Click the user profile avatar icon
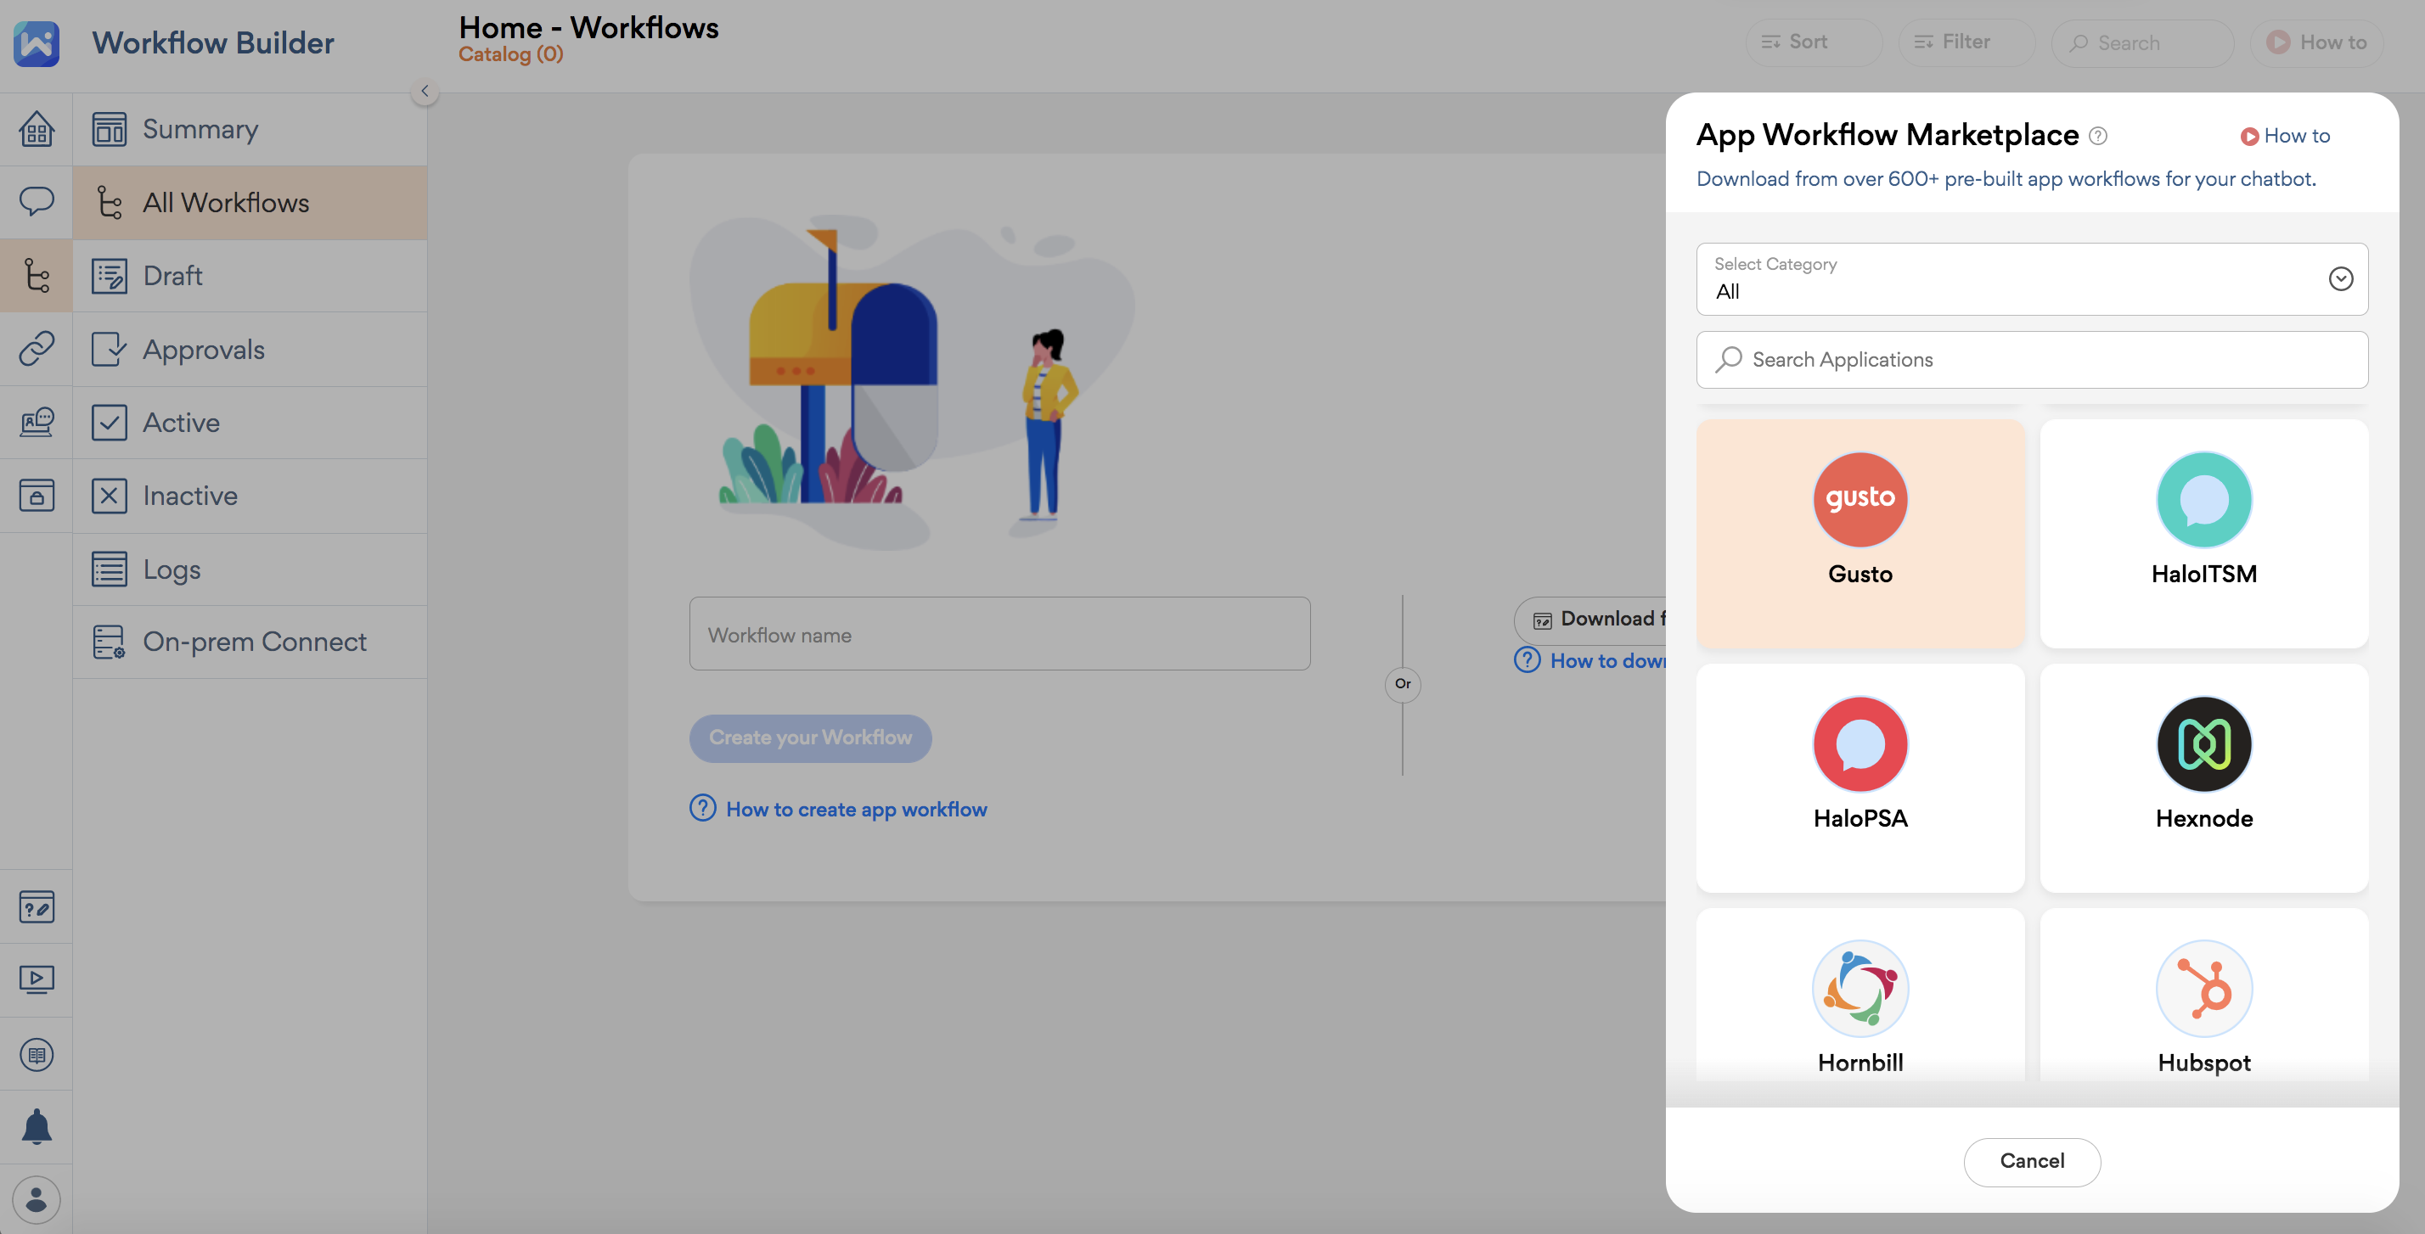 (36, 1199)
